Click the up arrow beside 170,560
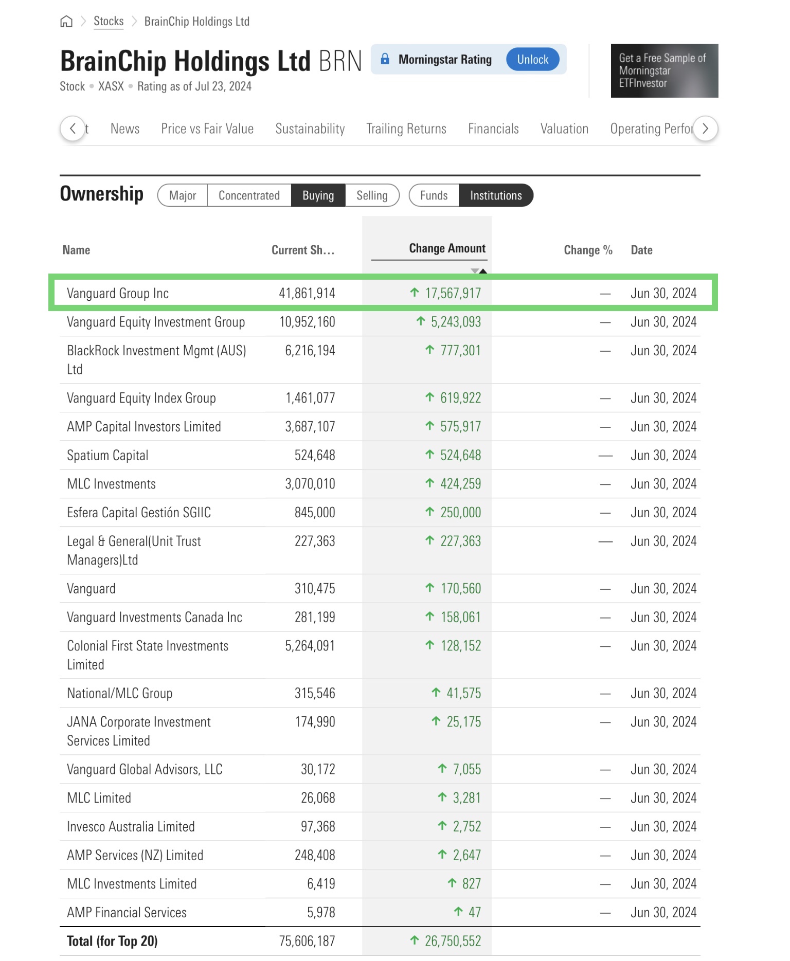 coord(430,588)
